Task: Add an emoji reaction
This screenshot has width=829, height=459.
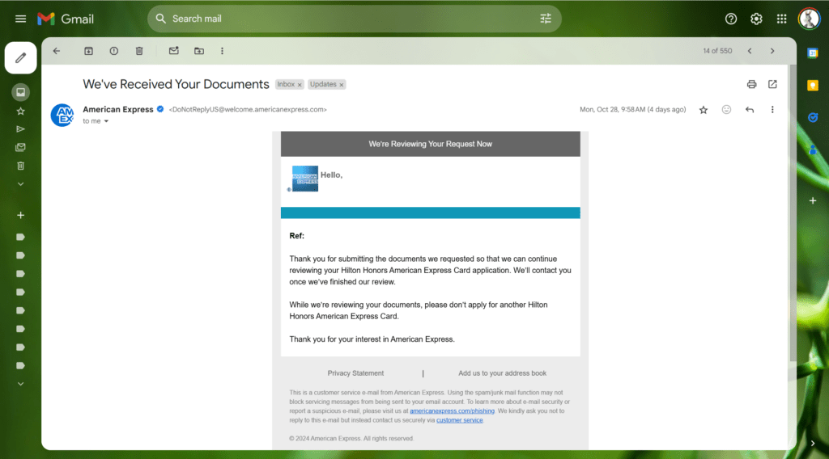Action: coord(726,110)
